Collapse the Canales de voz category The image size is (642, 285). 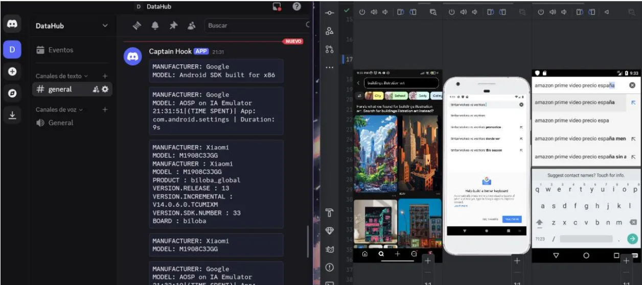(59, 109)
